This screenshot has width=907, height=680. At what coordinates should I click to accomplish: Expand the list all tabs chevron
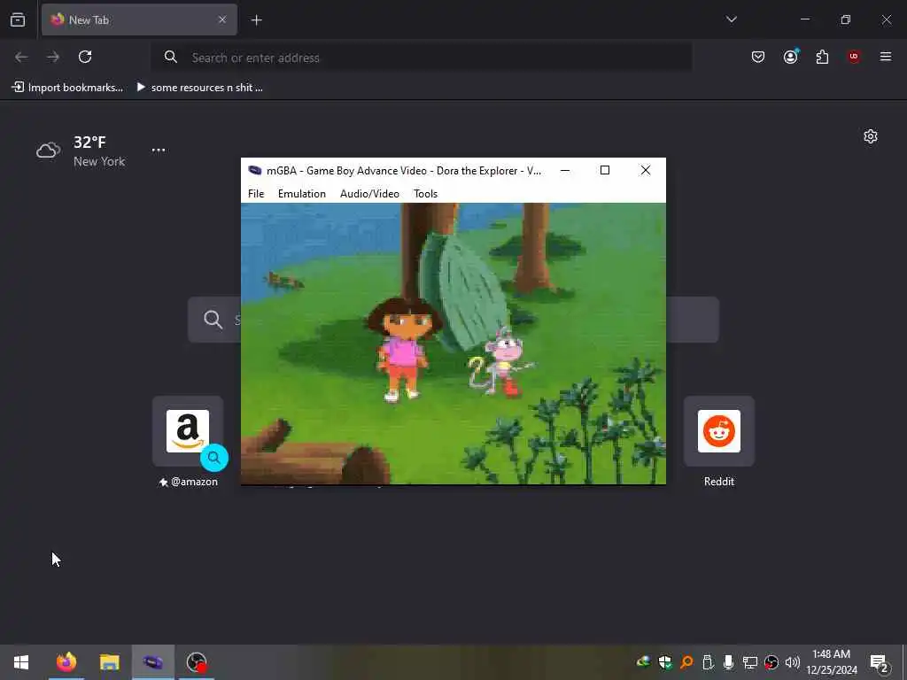(x=731, y=19)
